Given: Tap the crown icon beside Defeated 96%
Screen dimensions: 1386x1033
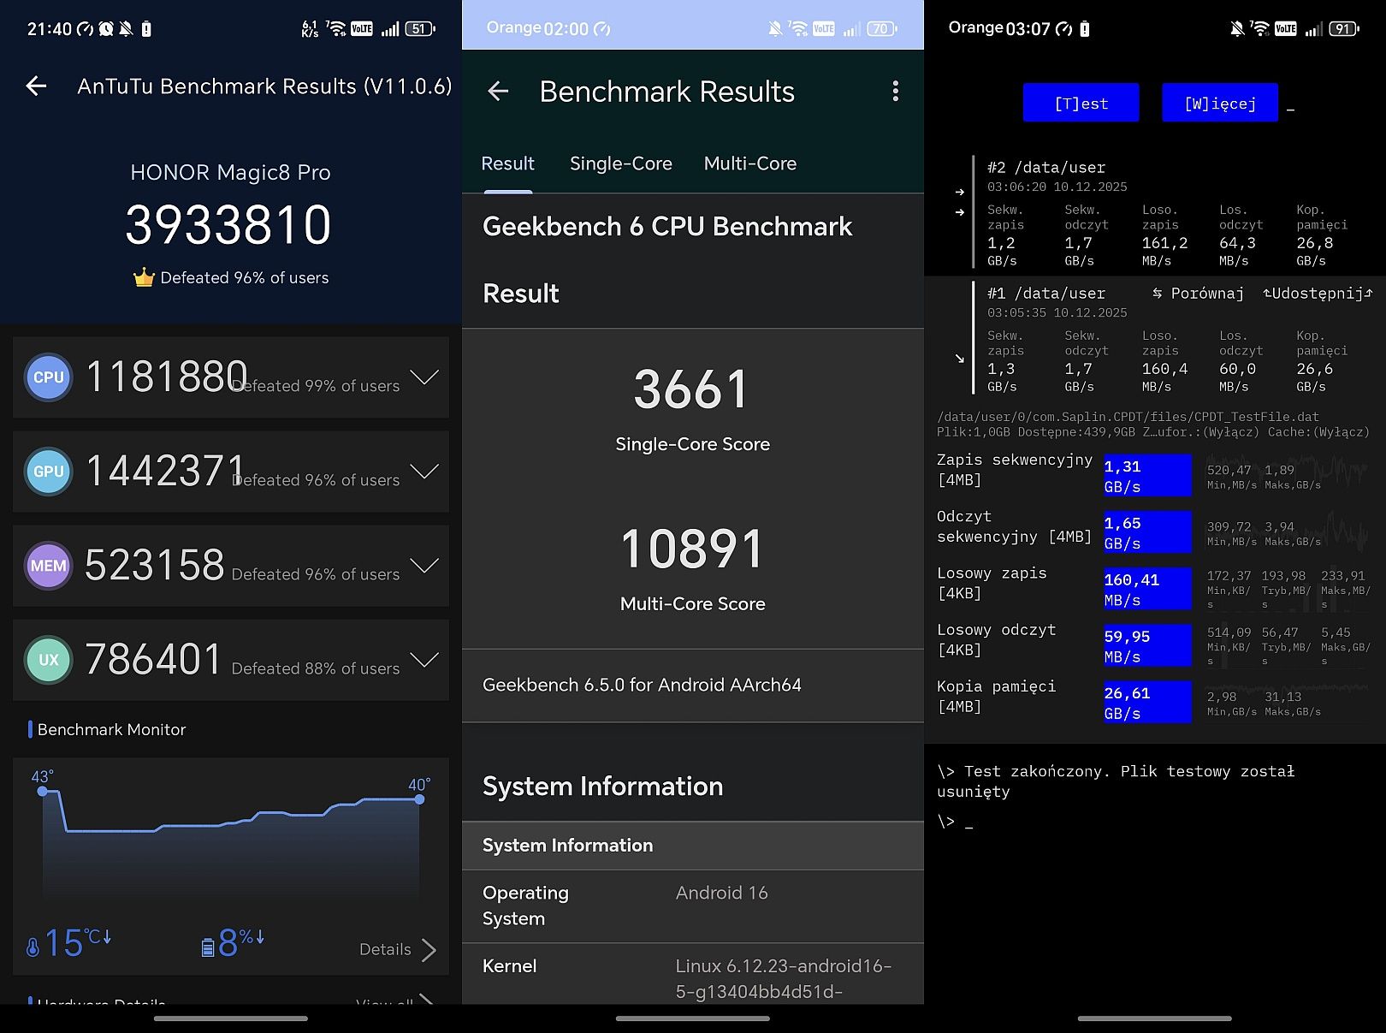Looking at the screenshot, I should pos(144,277).
